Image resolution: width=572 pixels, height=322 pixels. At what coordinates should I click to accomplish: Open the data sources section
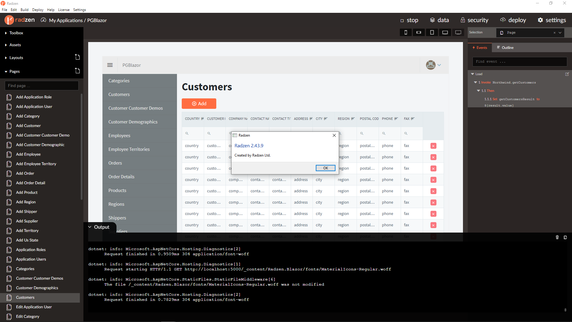[x=439, y=20]
